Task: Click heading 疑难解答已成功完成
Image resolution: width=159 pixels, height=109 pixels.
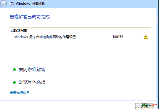Action: coord(30,17)
